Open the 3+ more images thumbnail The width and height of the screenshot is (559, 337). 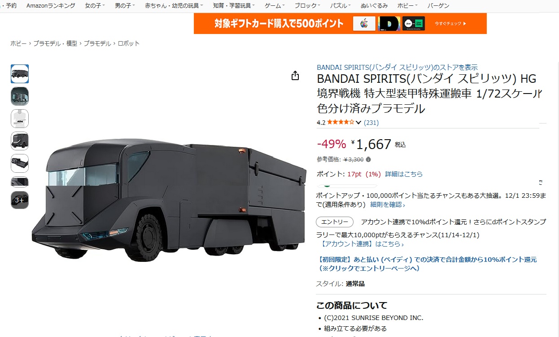click(20, 200)
